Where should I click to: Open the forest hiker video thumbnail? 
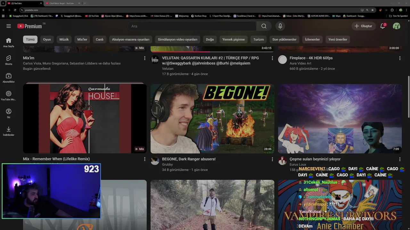[212, 205]
